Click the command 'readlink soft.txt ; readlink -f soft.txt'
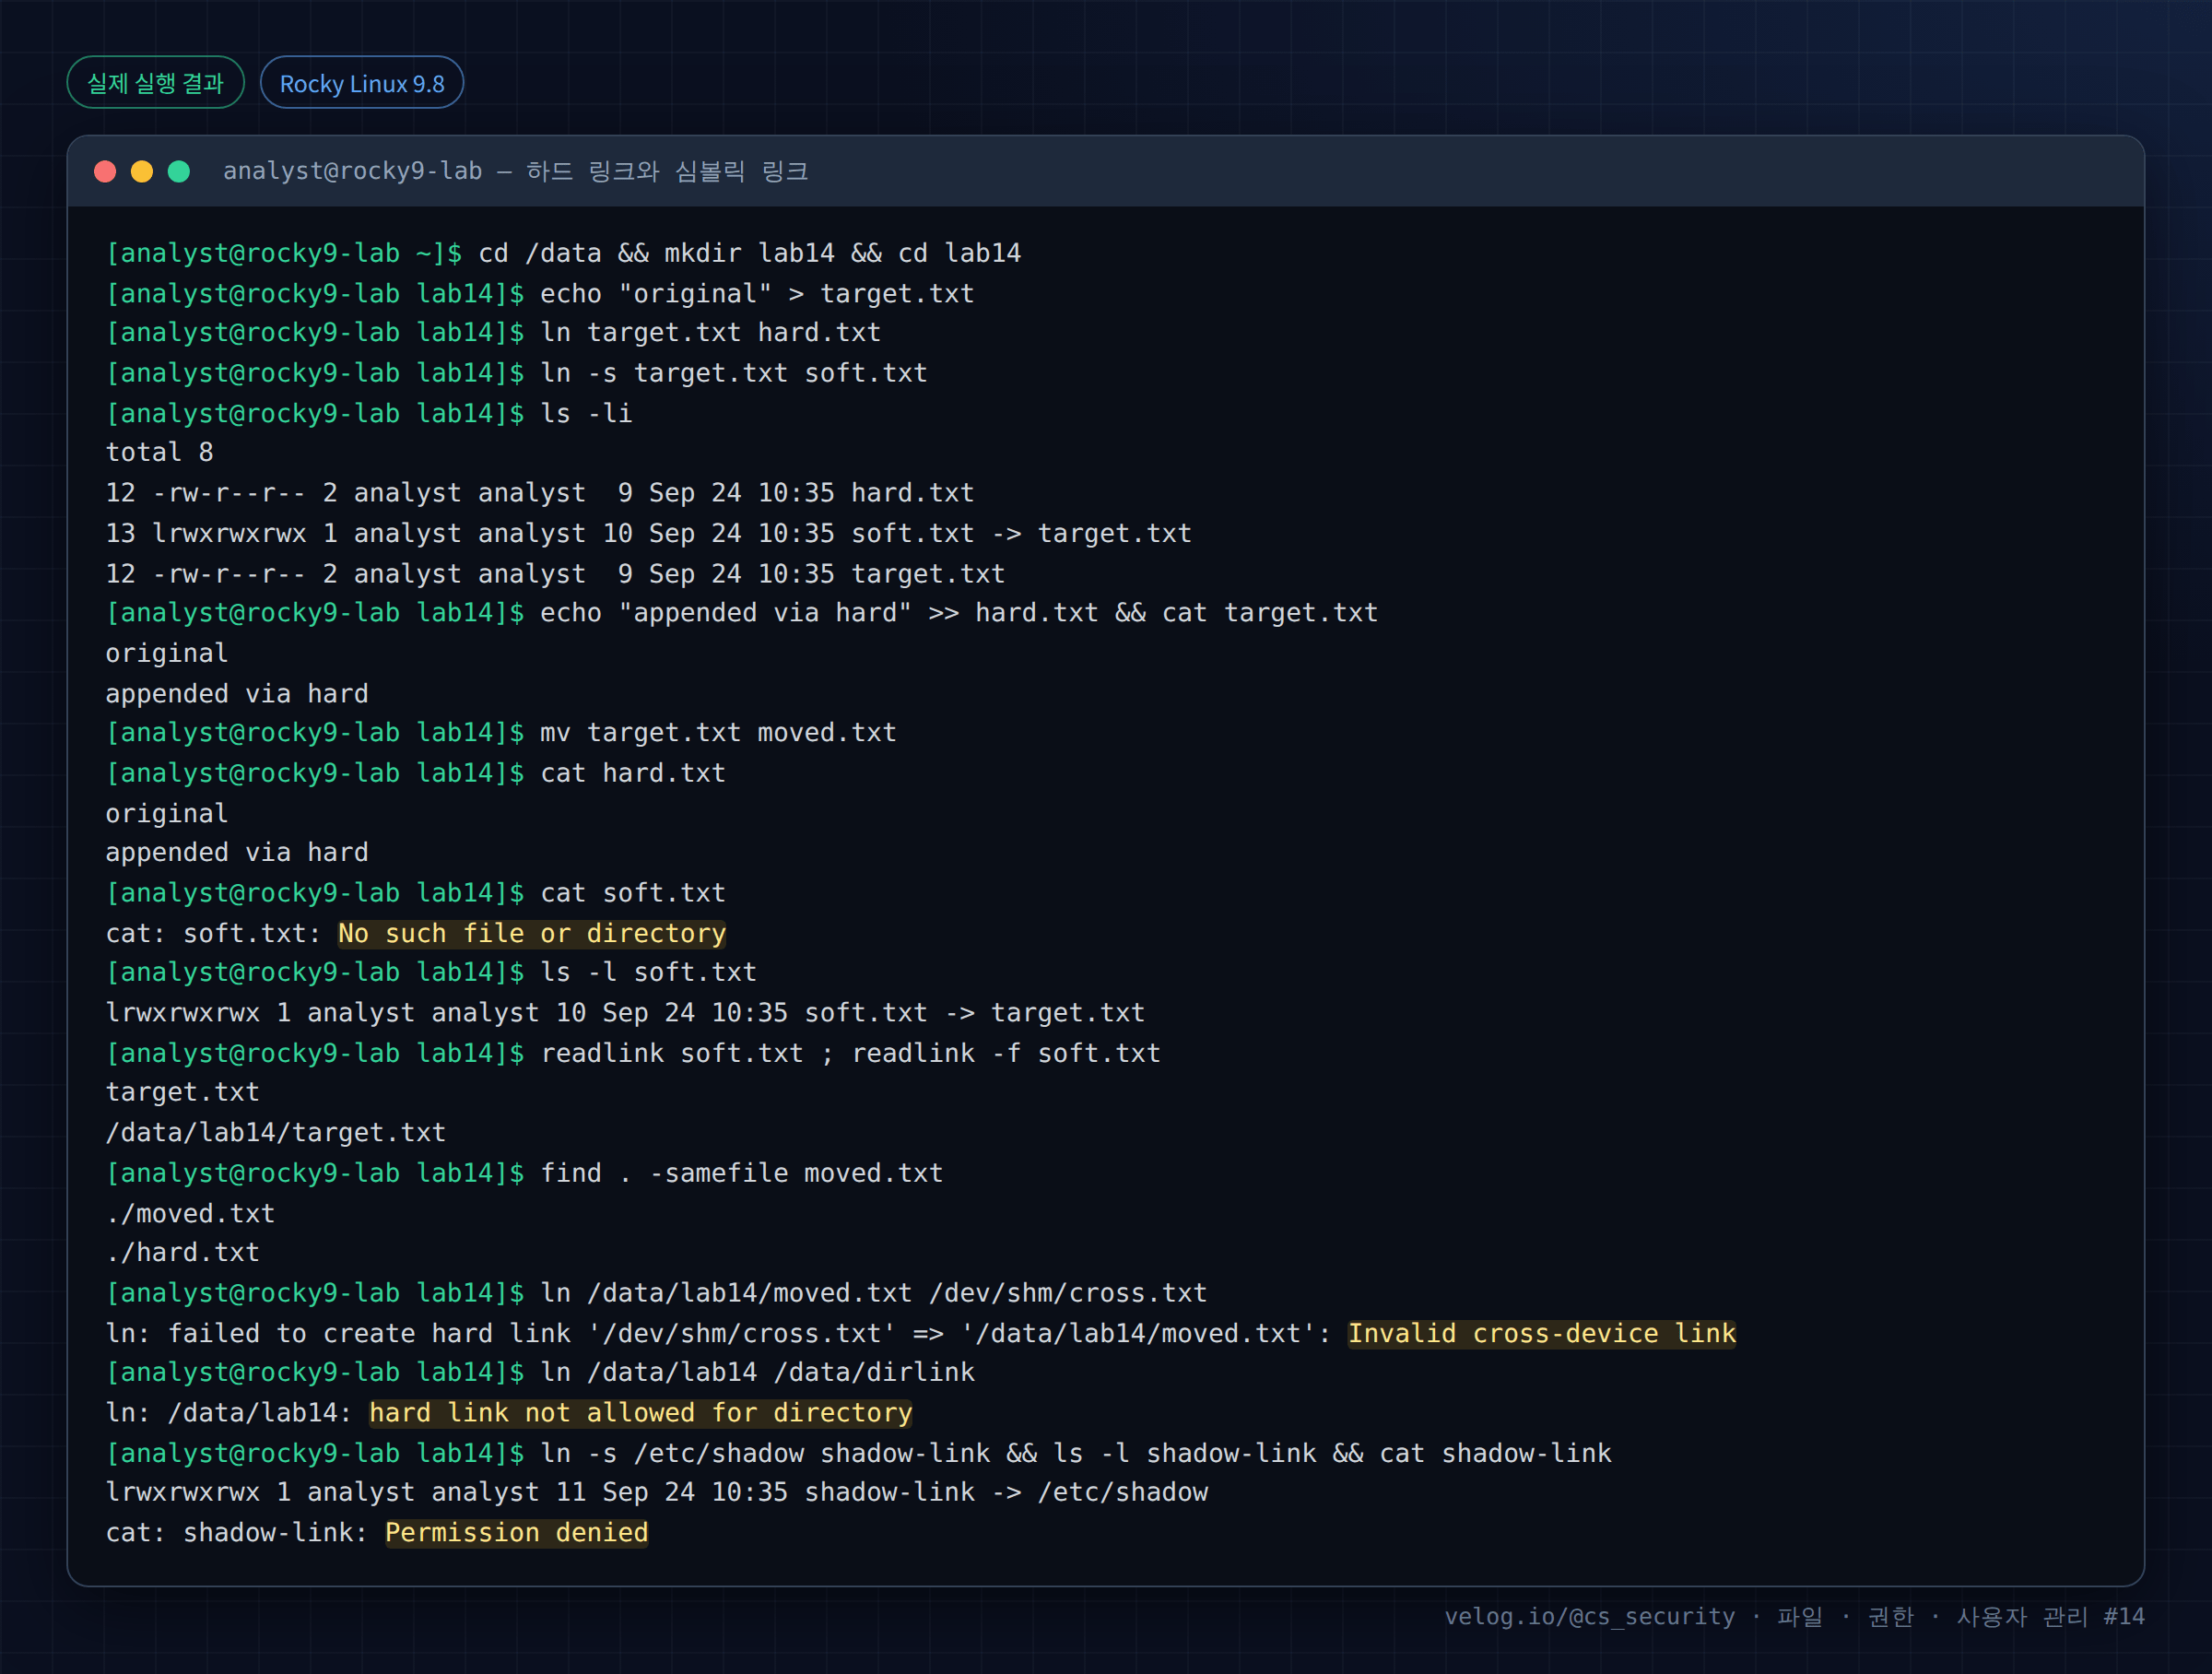The width and height of the screenshot is (2212, 1674). click(x=851, y=1053)
